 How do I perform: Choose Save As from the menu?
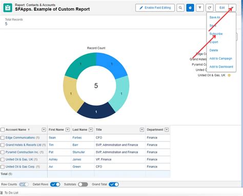click(215, 17)
